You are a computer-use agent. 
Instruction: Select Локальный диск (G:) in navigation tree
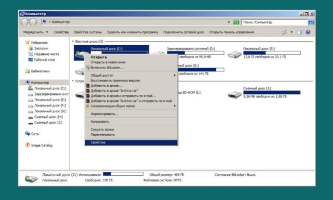[50, 111]
